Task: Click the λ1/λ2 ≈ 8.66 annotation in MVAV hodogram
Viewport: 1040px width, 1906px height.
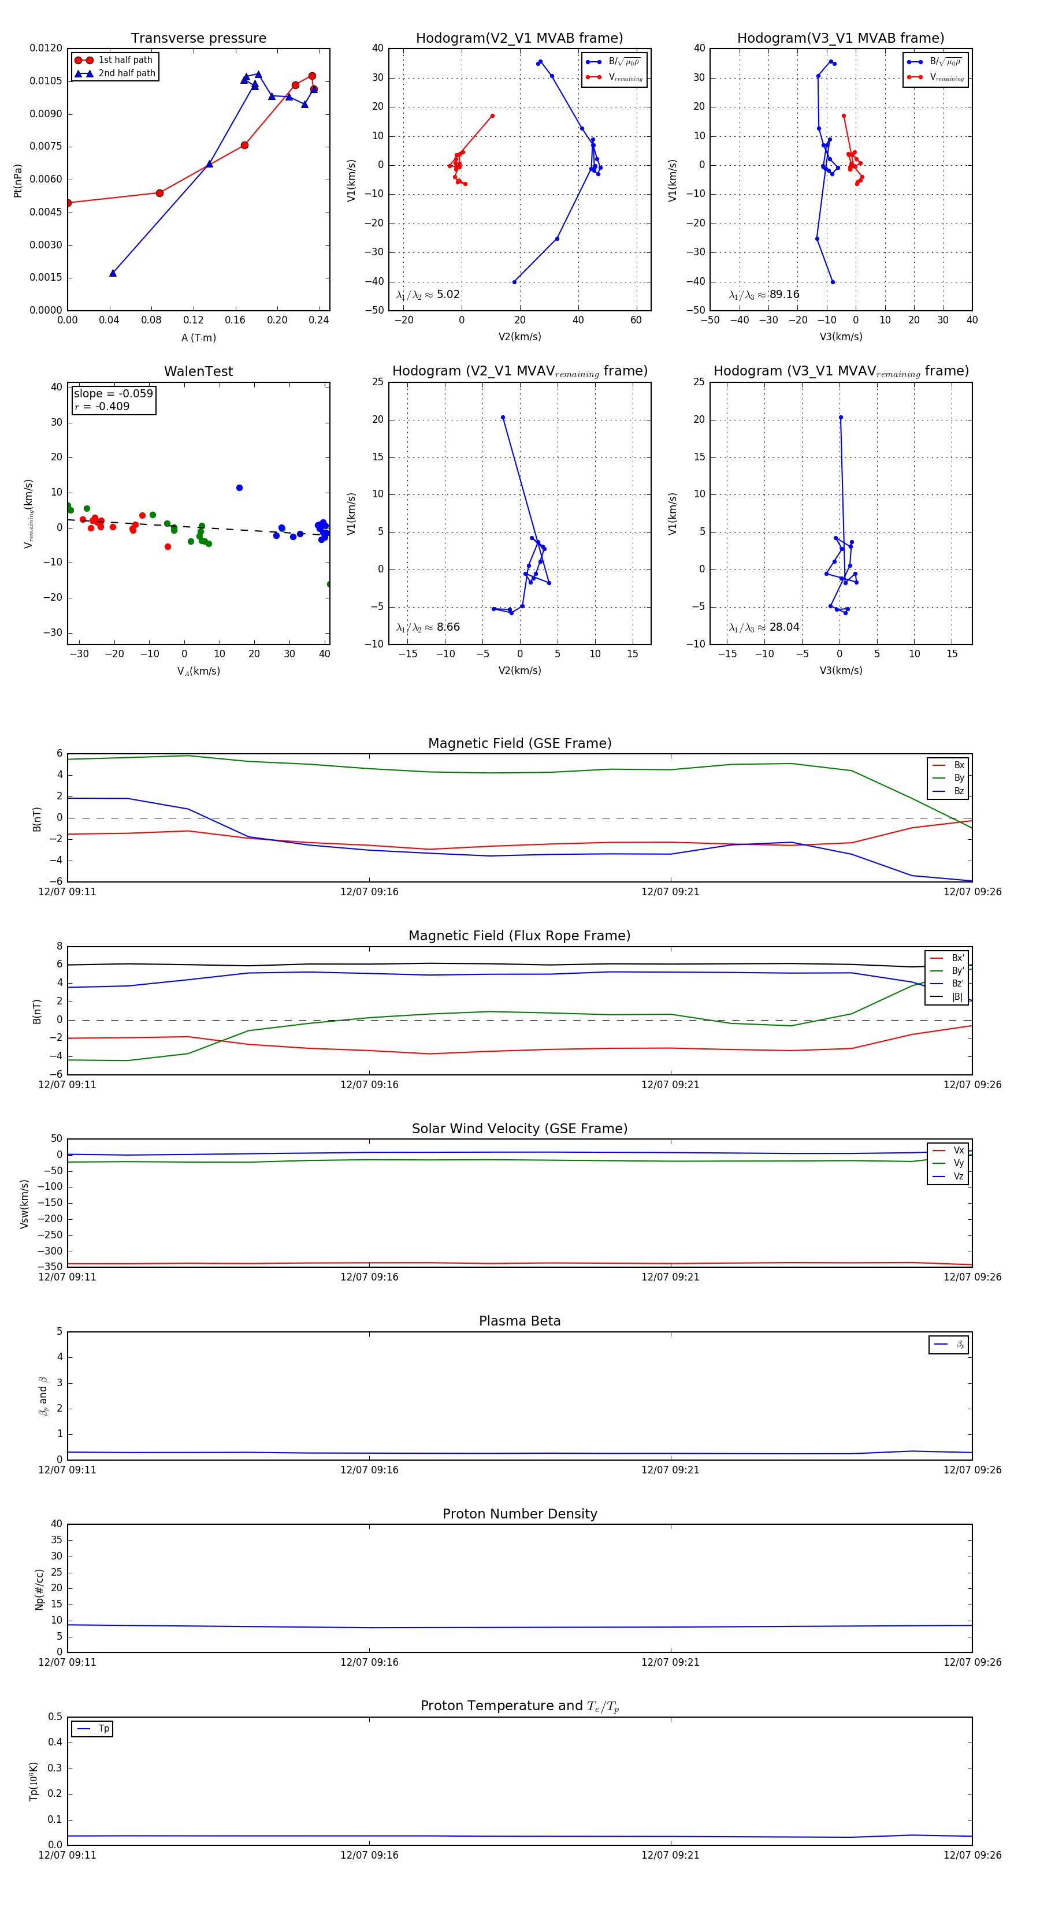Action: coord(428,627)
